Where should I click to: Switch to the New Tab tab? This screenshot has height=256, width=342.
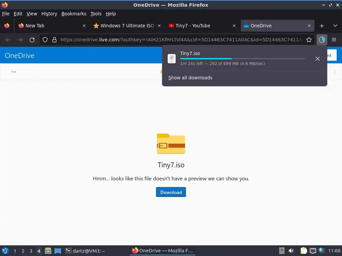52,26
